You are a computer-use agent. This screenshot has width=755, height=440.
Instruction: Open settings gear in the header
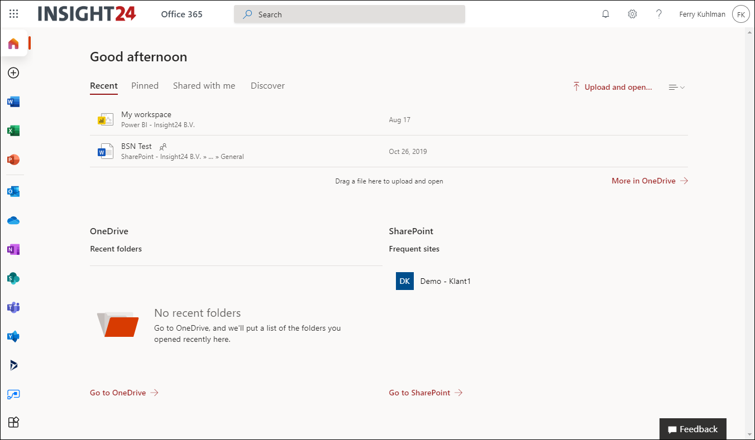click(x=632, y=14)
